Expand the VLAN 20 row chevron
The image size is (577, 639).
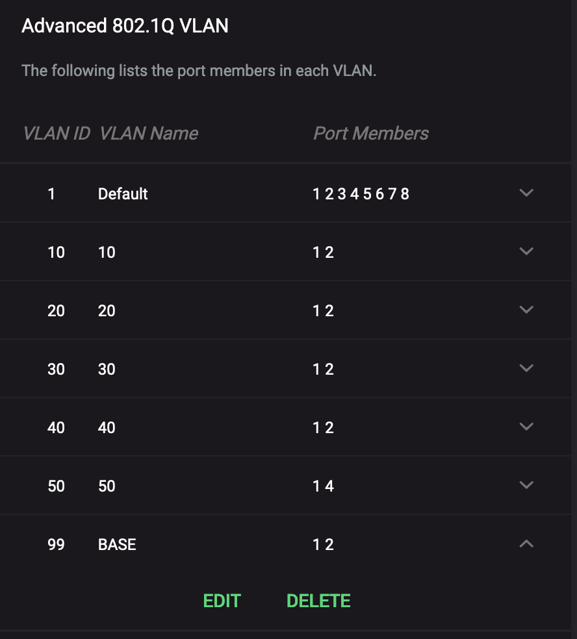(x=526, y=310)
